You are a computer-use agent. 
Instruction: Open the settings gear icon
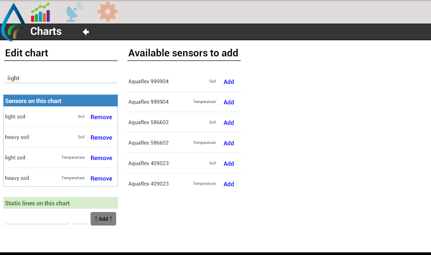coord(108,11)
